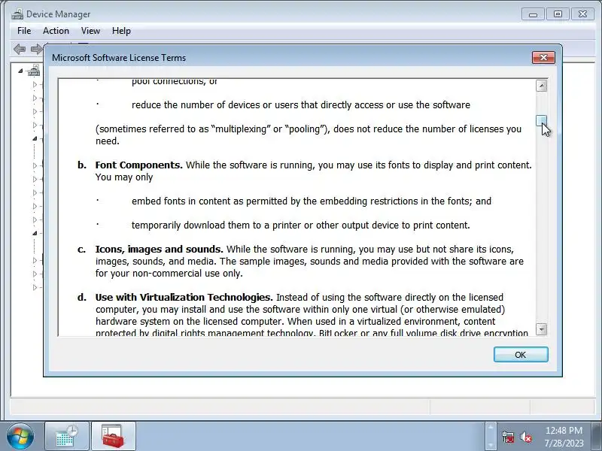This screenshot has height=451, width=602.
Task: Open the clock showing 12:48 PM
Action: (x=564, y=437)
